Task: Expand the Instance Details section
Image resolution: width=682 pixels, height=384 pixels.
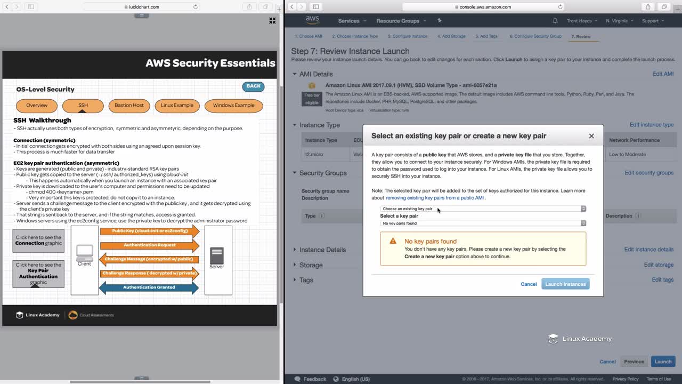Action: pyautogui.click(x=295, y=250)
